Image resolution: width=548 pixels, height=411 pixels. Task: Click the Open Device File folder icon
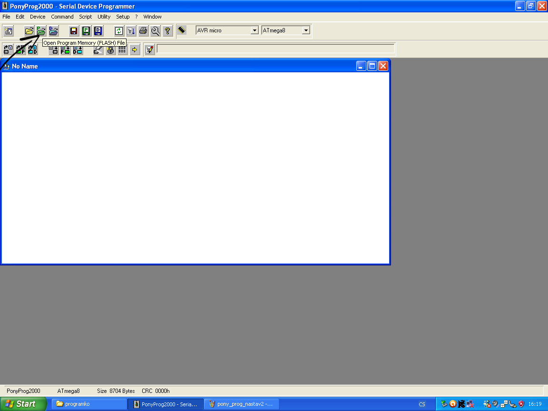[x=29, y=31]
